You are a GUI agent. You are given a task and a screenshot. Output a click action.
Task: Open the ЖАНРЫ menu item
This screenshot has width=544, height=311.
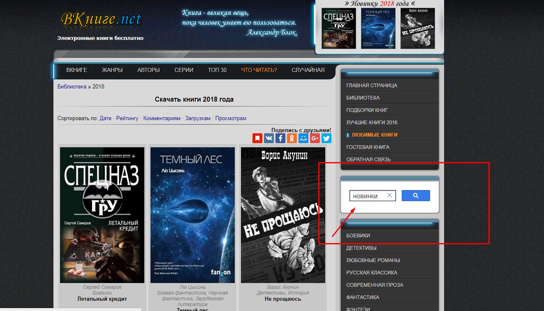tap(112, 70)
